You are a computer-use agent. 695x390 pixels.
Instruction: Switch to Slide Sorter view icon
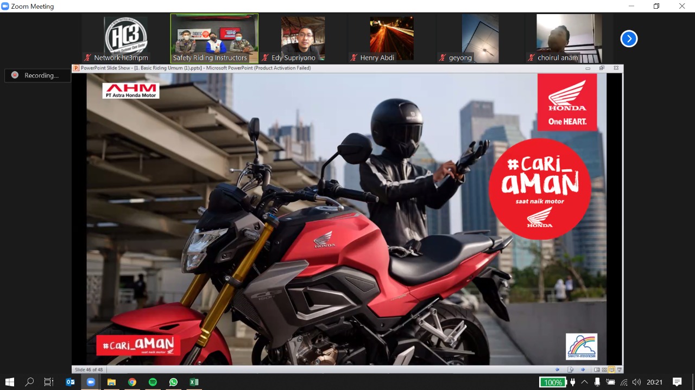pos(604,369)
